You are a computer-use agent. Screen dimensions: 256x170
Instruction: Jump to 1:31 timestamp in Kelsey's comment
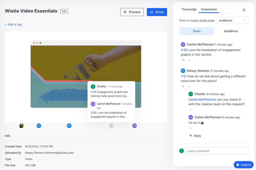point(184,76)
